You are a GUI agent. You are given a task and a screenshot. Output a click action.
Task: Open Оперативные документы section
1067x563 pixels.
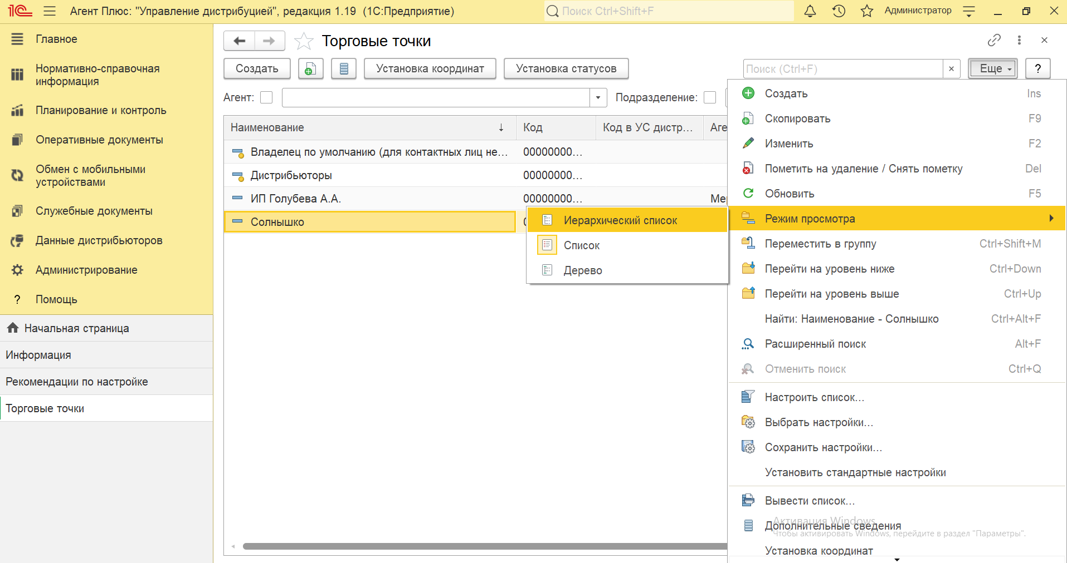106,140
